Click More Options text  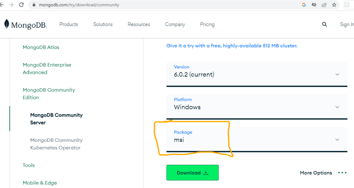[x=316, y=173]
